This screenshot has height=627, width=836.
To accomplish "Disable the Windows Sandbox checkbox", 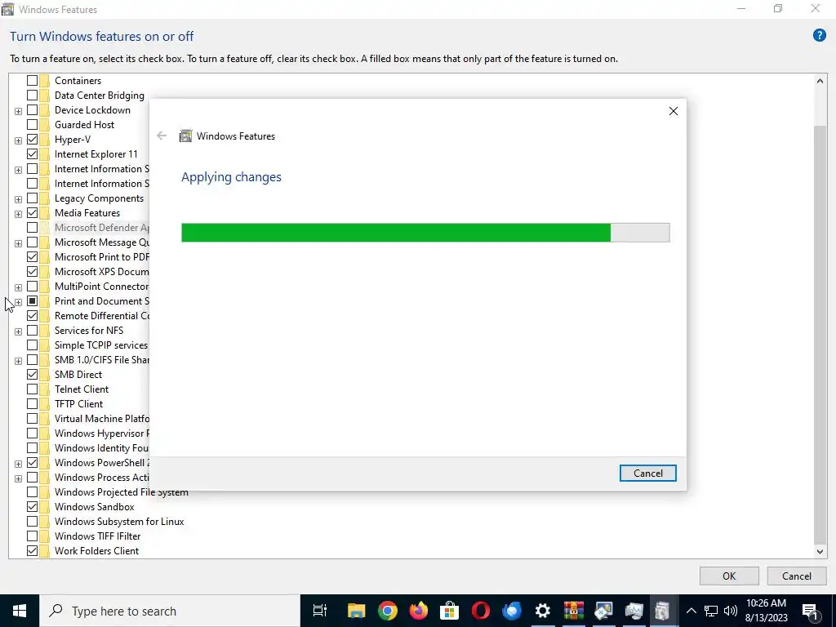I will click(x=32, y=506).
